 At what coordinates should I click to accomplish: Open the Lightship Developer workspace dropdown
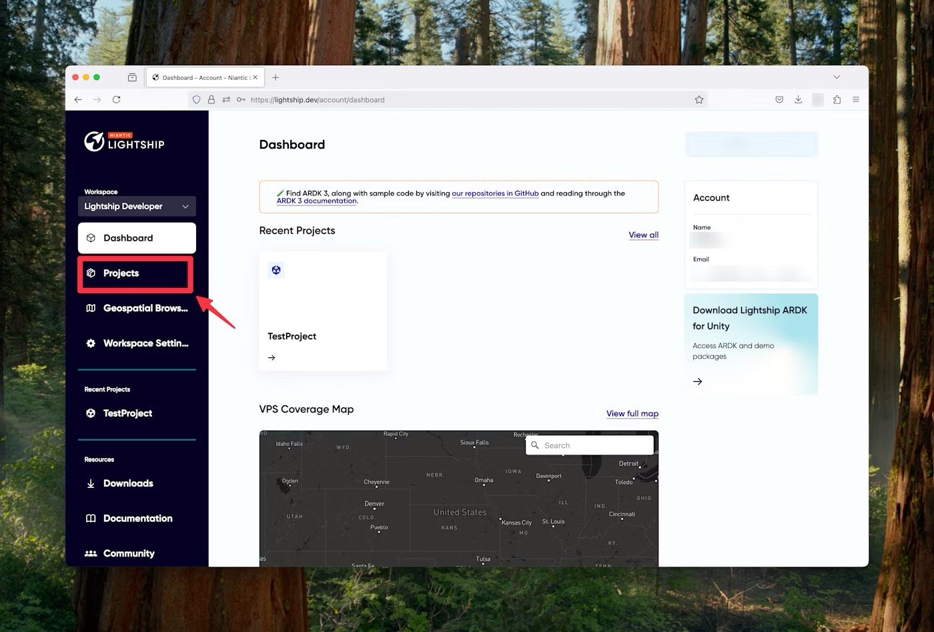pos(137,206)
